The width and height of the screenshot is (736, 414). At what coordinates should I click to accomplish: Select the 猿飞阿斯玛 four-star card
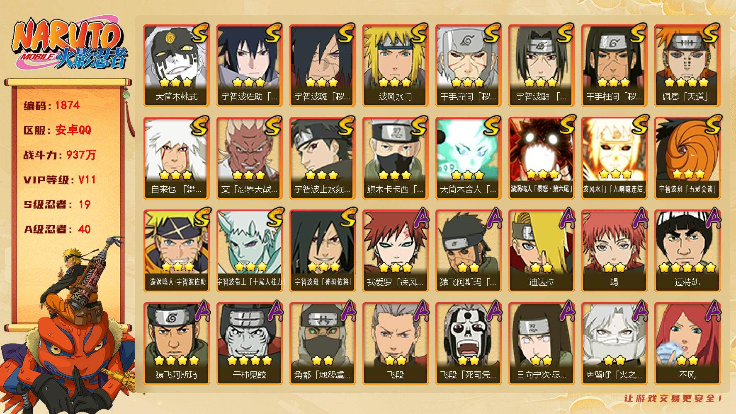176,344
